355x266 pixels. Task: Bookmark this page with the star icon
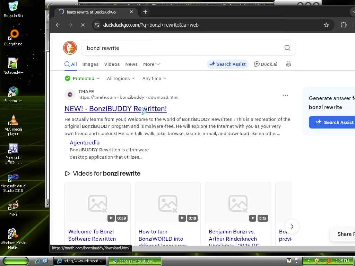tap(326, 25)
